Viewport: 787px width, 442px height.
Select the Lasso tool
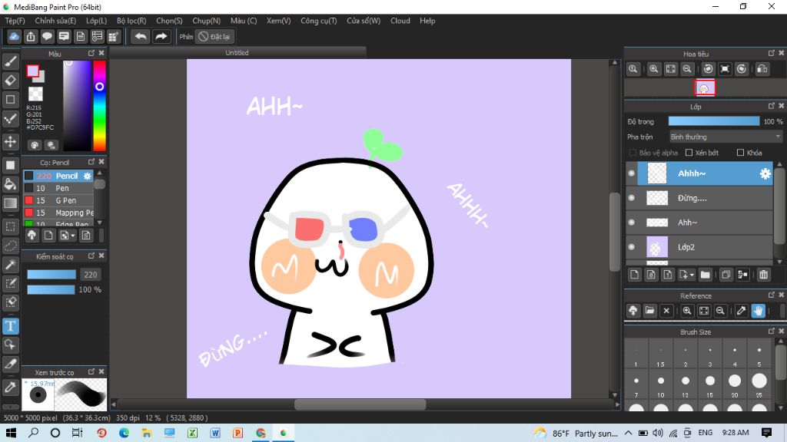pos(11,246)
